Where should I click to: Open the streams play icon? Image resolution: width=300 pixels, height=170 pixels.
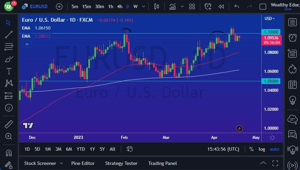tap(292, 165)
